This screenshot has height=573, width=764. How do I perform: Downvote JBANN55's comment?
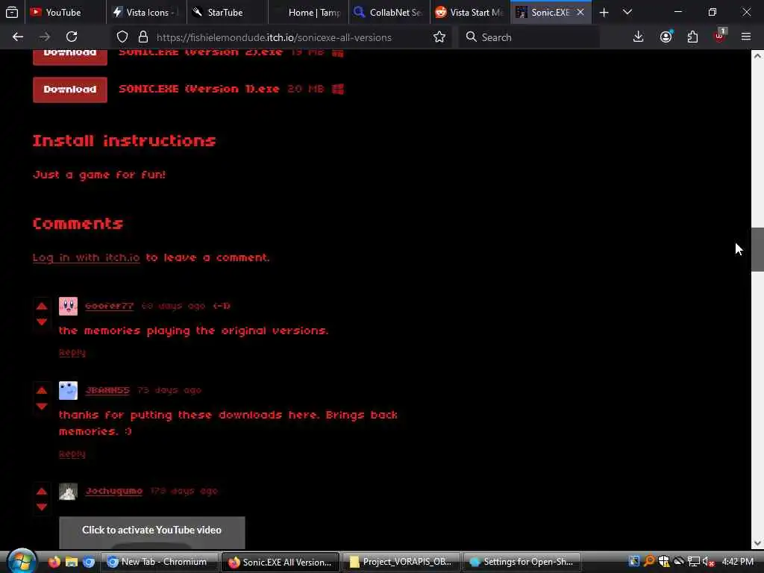coord(42,407)
